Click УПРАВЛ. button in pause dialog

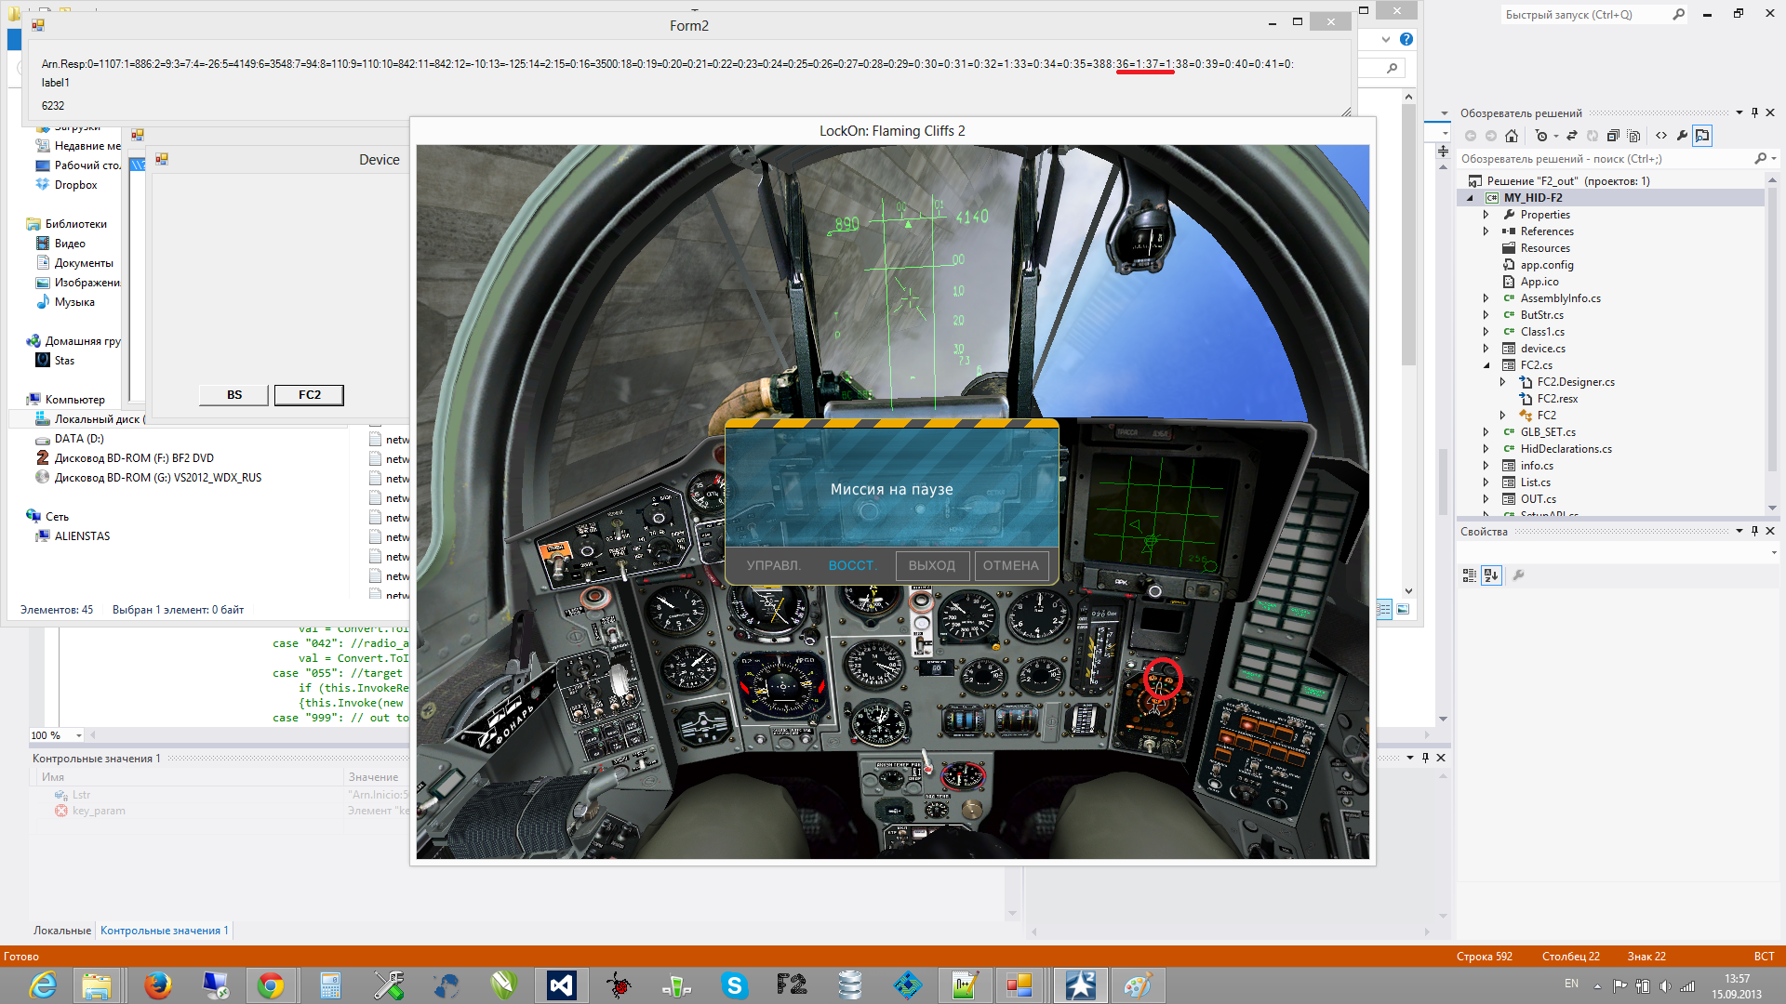[773, 565]
